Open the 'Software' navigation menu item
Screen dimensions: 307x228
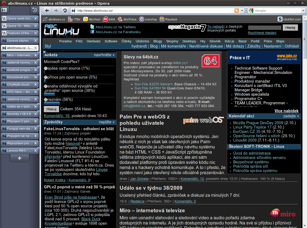[x=111, y=41]
